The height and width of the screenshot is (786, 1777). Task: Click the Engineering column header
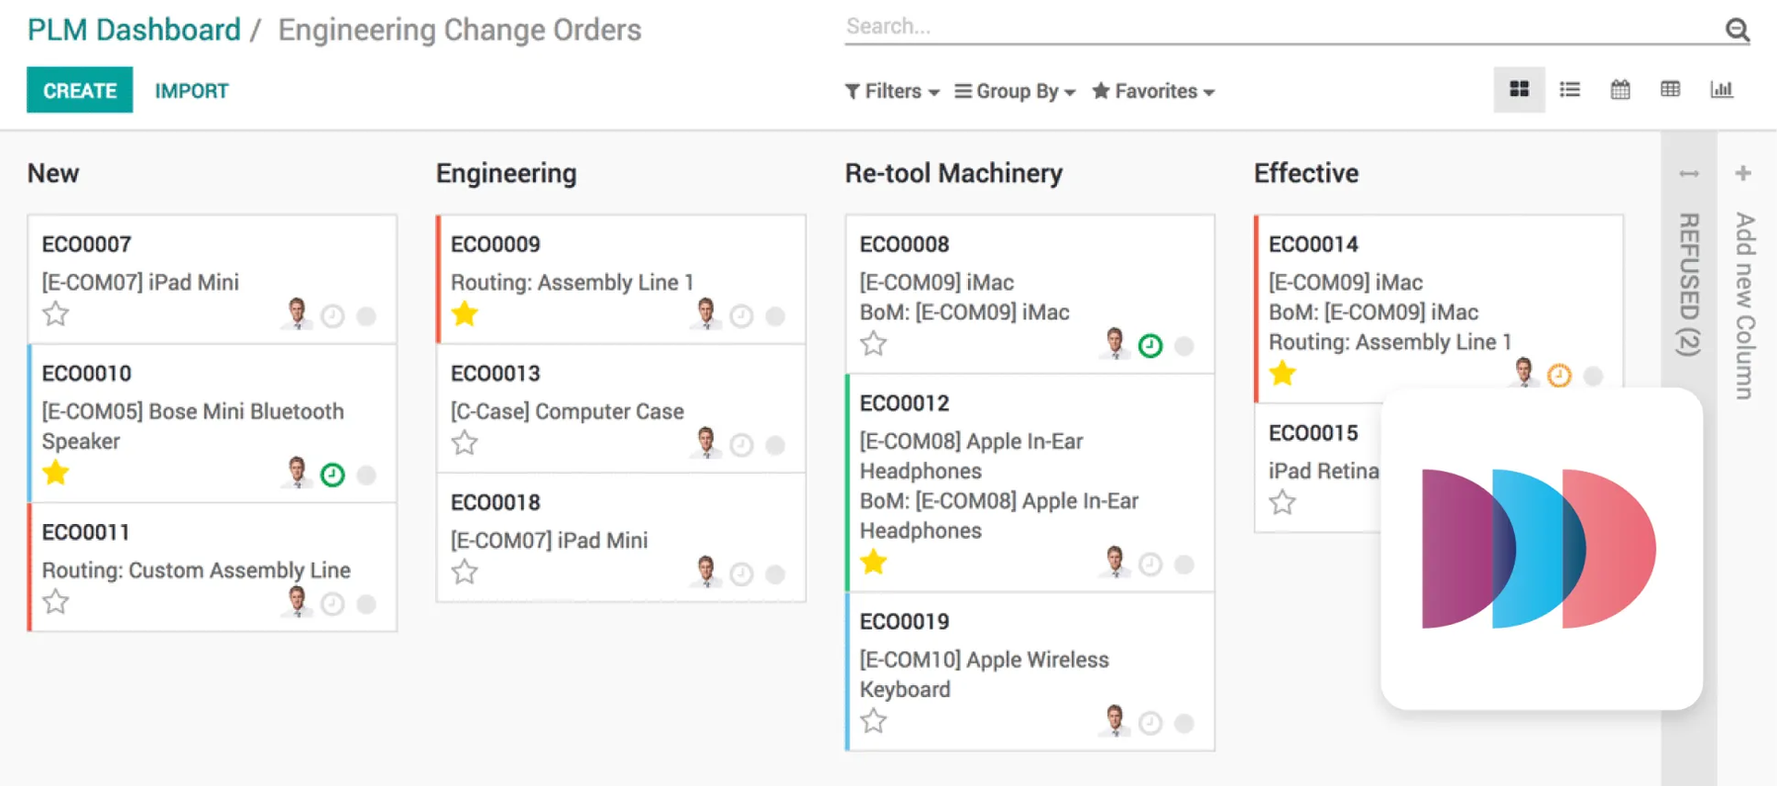tap(506, 173)
